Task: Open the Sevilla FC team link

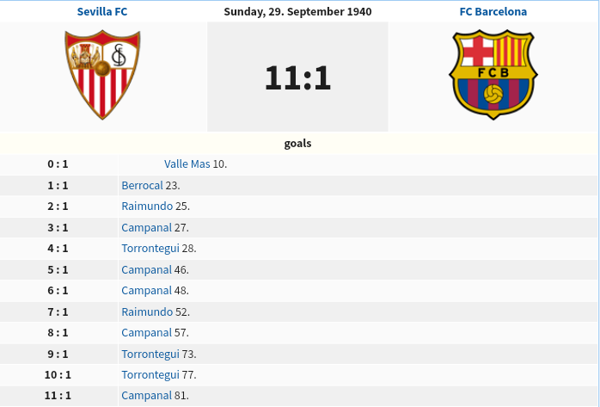Action: pos(102,11)
